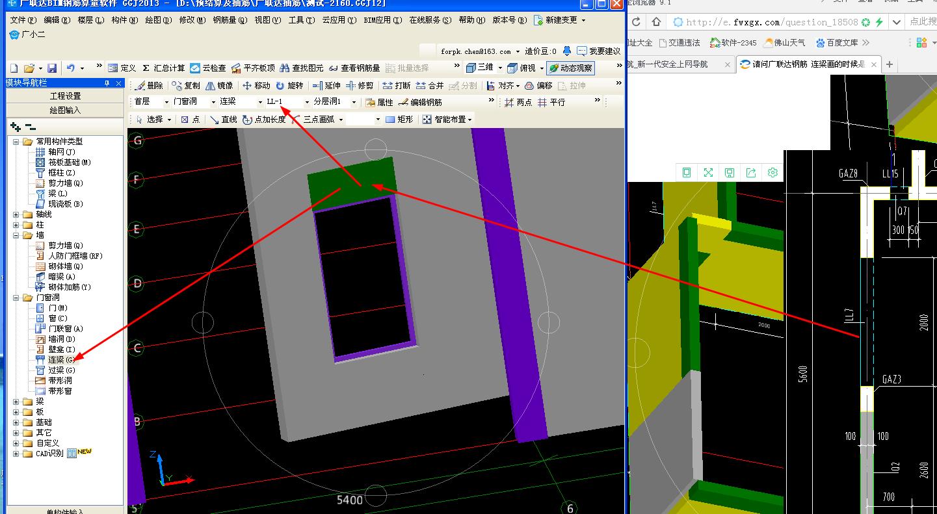Click 查看钢筋量 view rebar quantity

point(354,68)
